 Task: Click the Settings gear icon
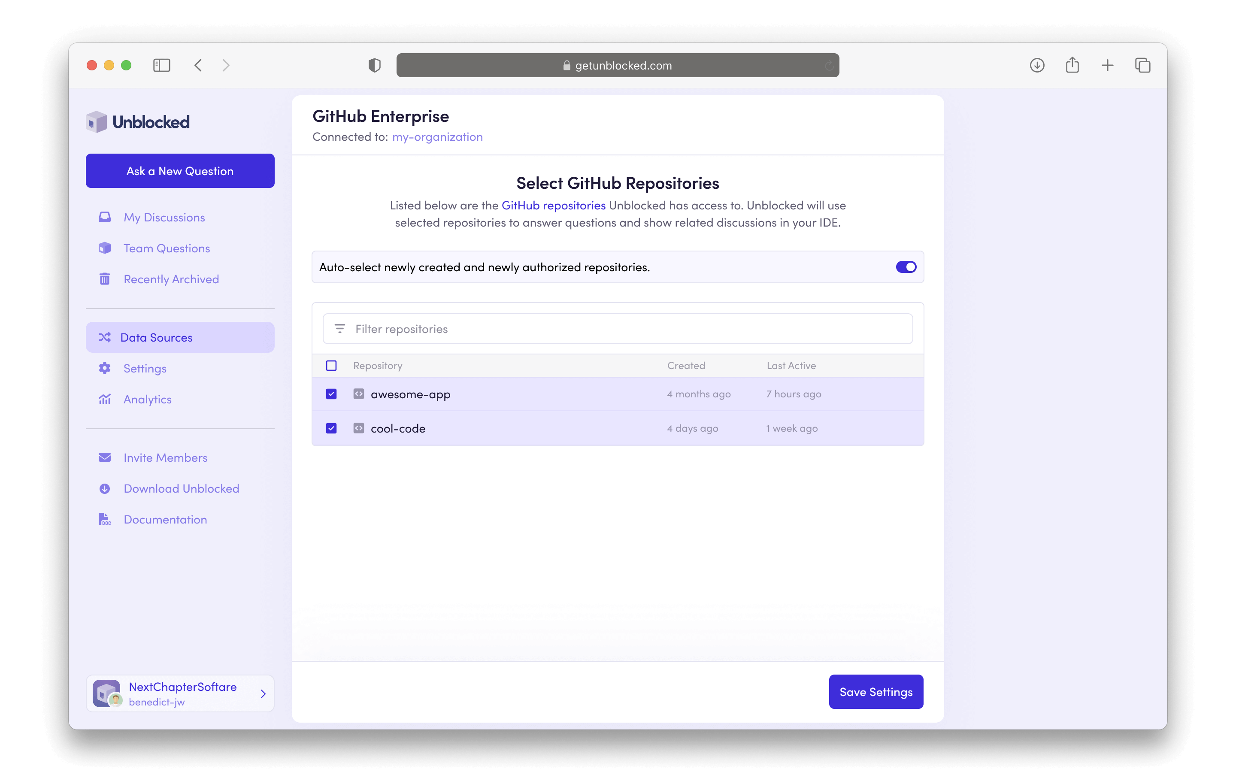point(105,368)
